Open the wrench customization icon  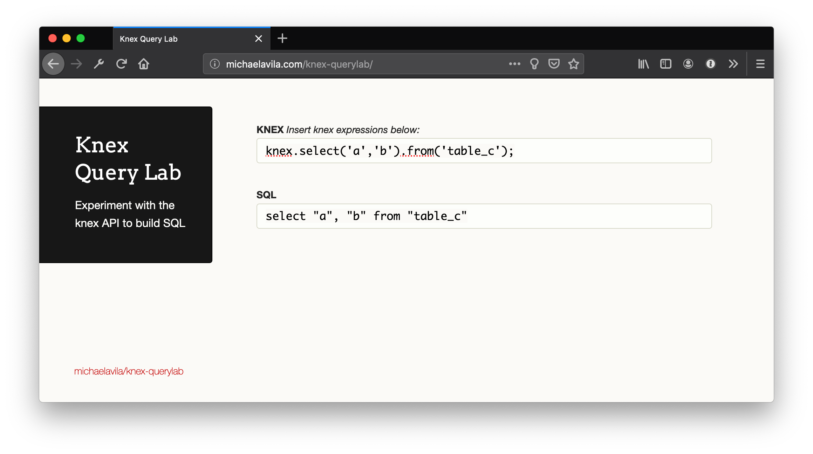tap(99, 64)
